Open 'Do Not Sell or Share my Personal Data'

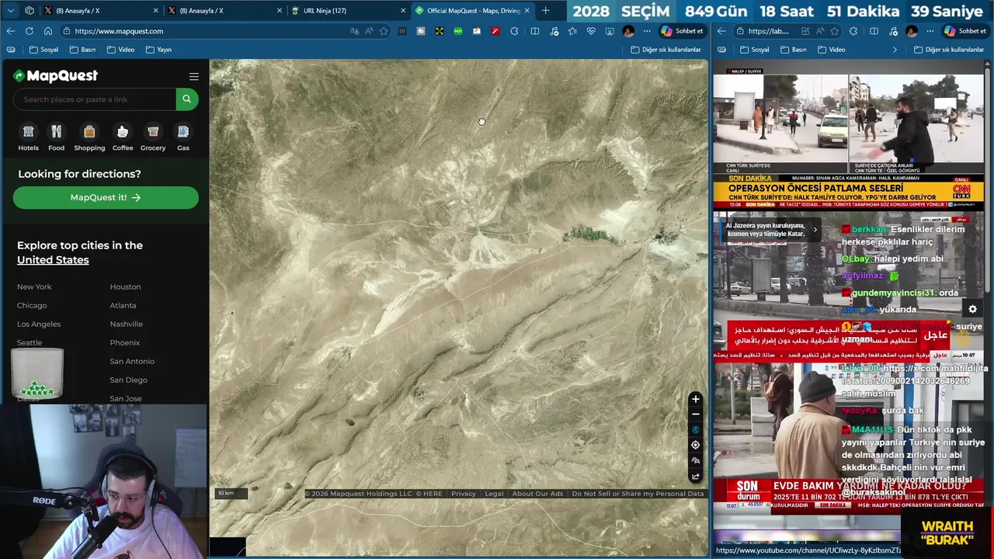coord(638,494)
